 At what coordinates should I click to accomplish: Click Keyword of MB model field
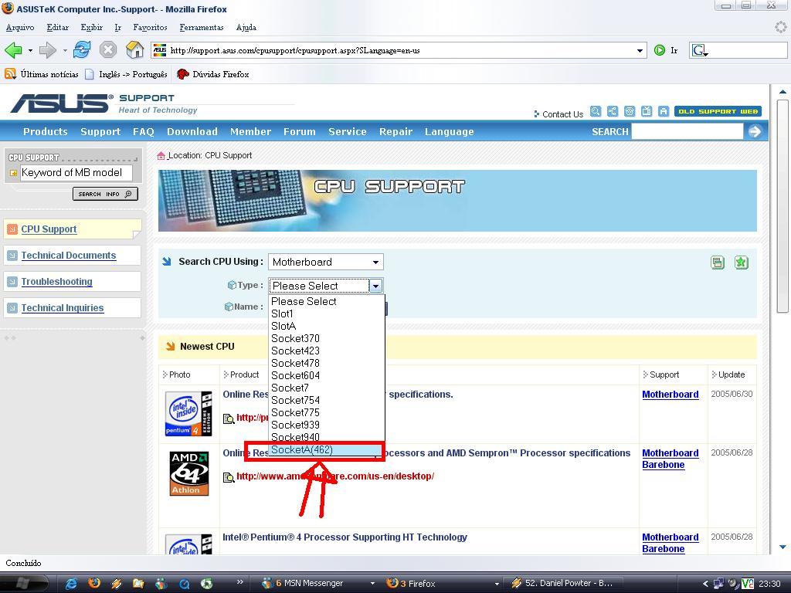(76, 173)
